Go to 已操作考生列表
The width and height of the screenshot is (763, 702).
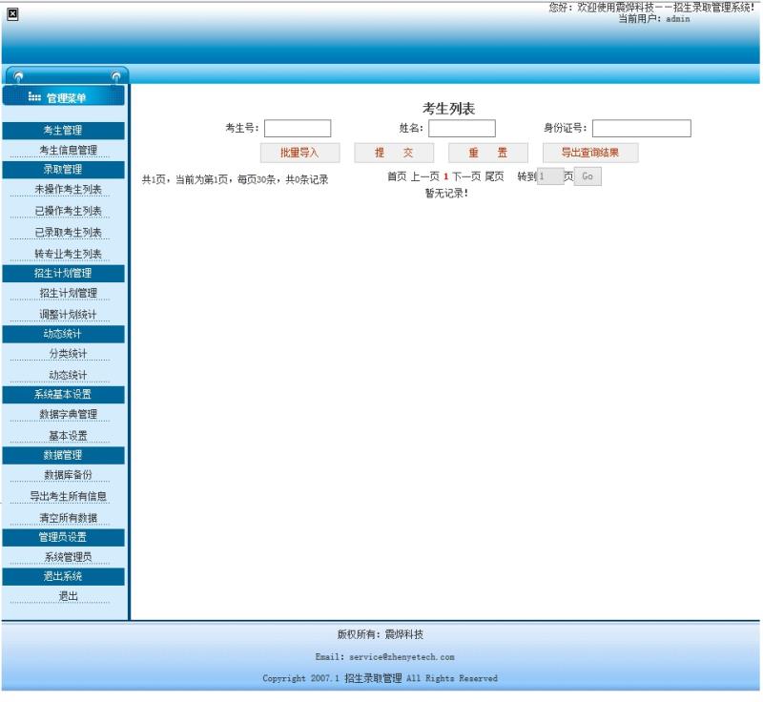tap(68, 211)
